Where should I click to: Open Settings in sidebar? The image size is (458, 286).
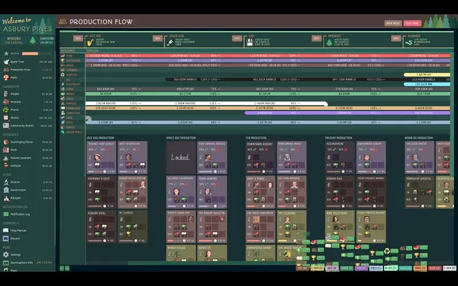point(15,255)
